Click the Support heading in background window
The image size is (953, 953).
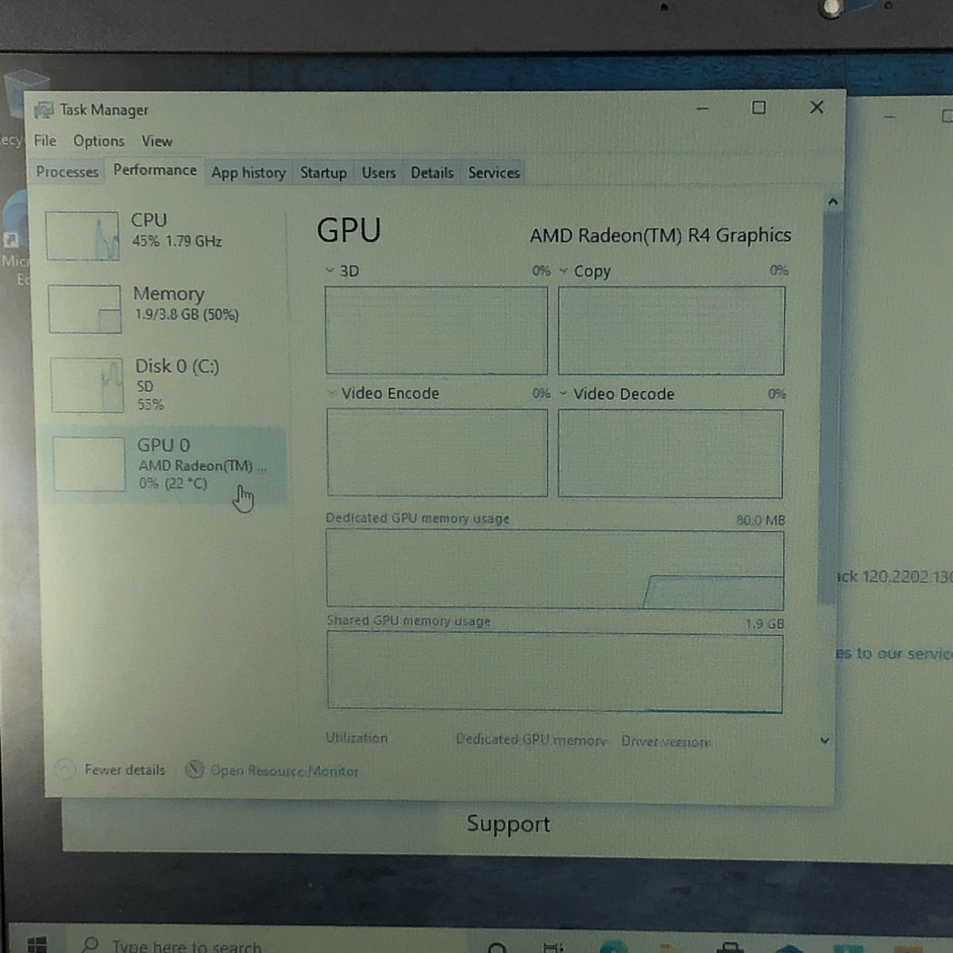508,824
